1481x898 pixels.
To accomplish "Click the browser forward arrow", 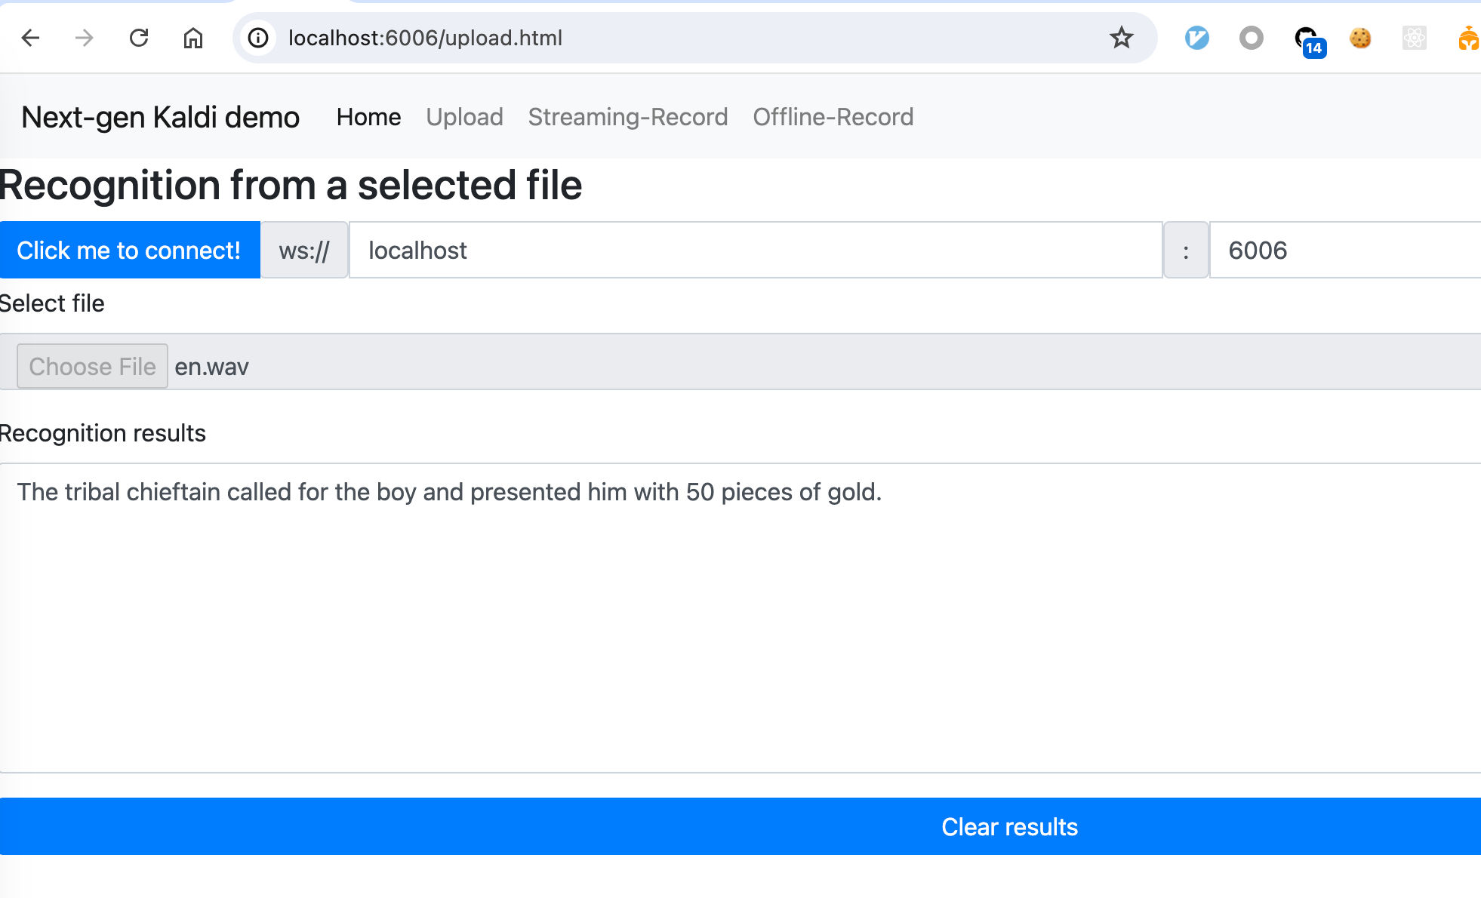I will pyautogui.click(x=85, y=38).
